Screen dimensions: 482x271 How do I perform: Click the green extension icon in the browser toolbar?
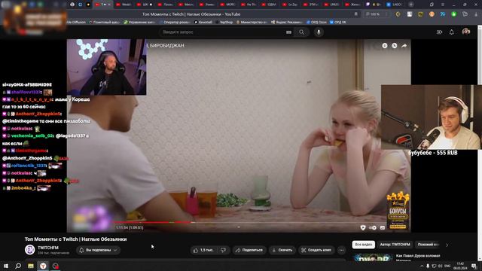click(453, 14)
